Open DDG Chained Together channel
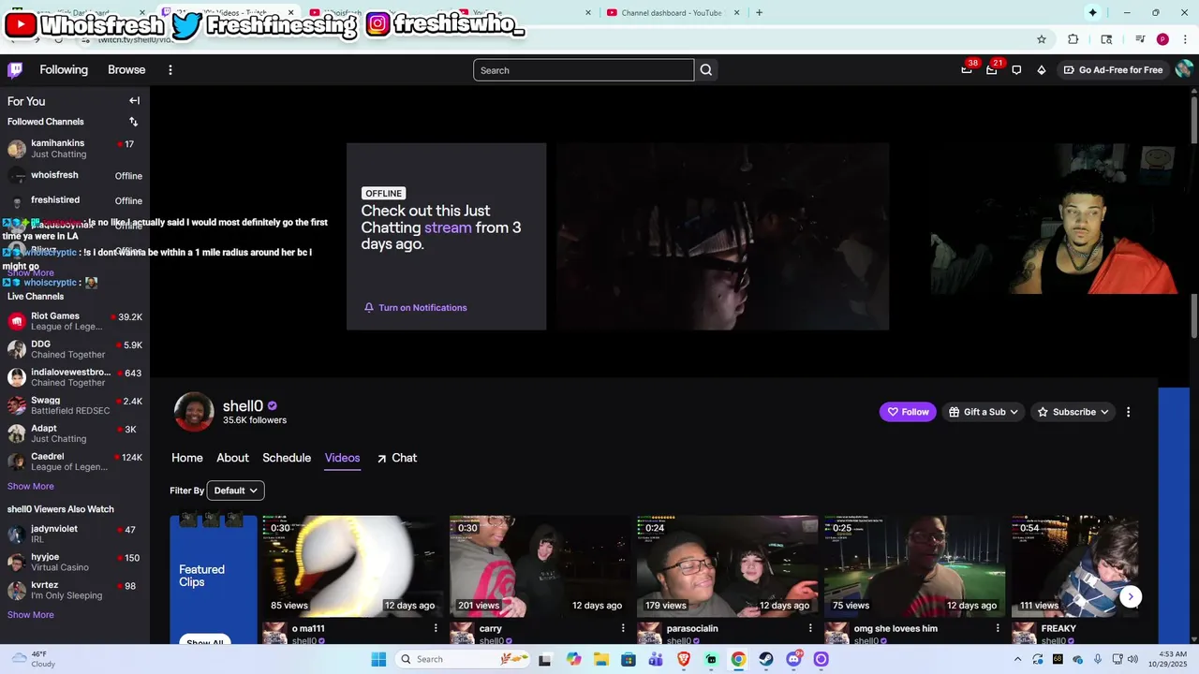1199x674 pixels. (x=75, y=349)
